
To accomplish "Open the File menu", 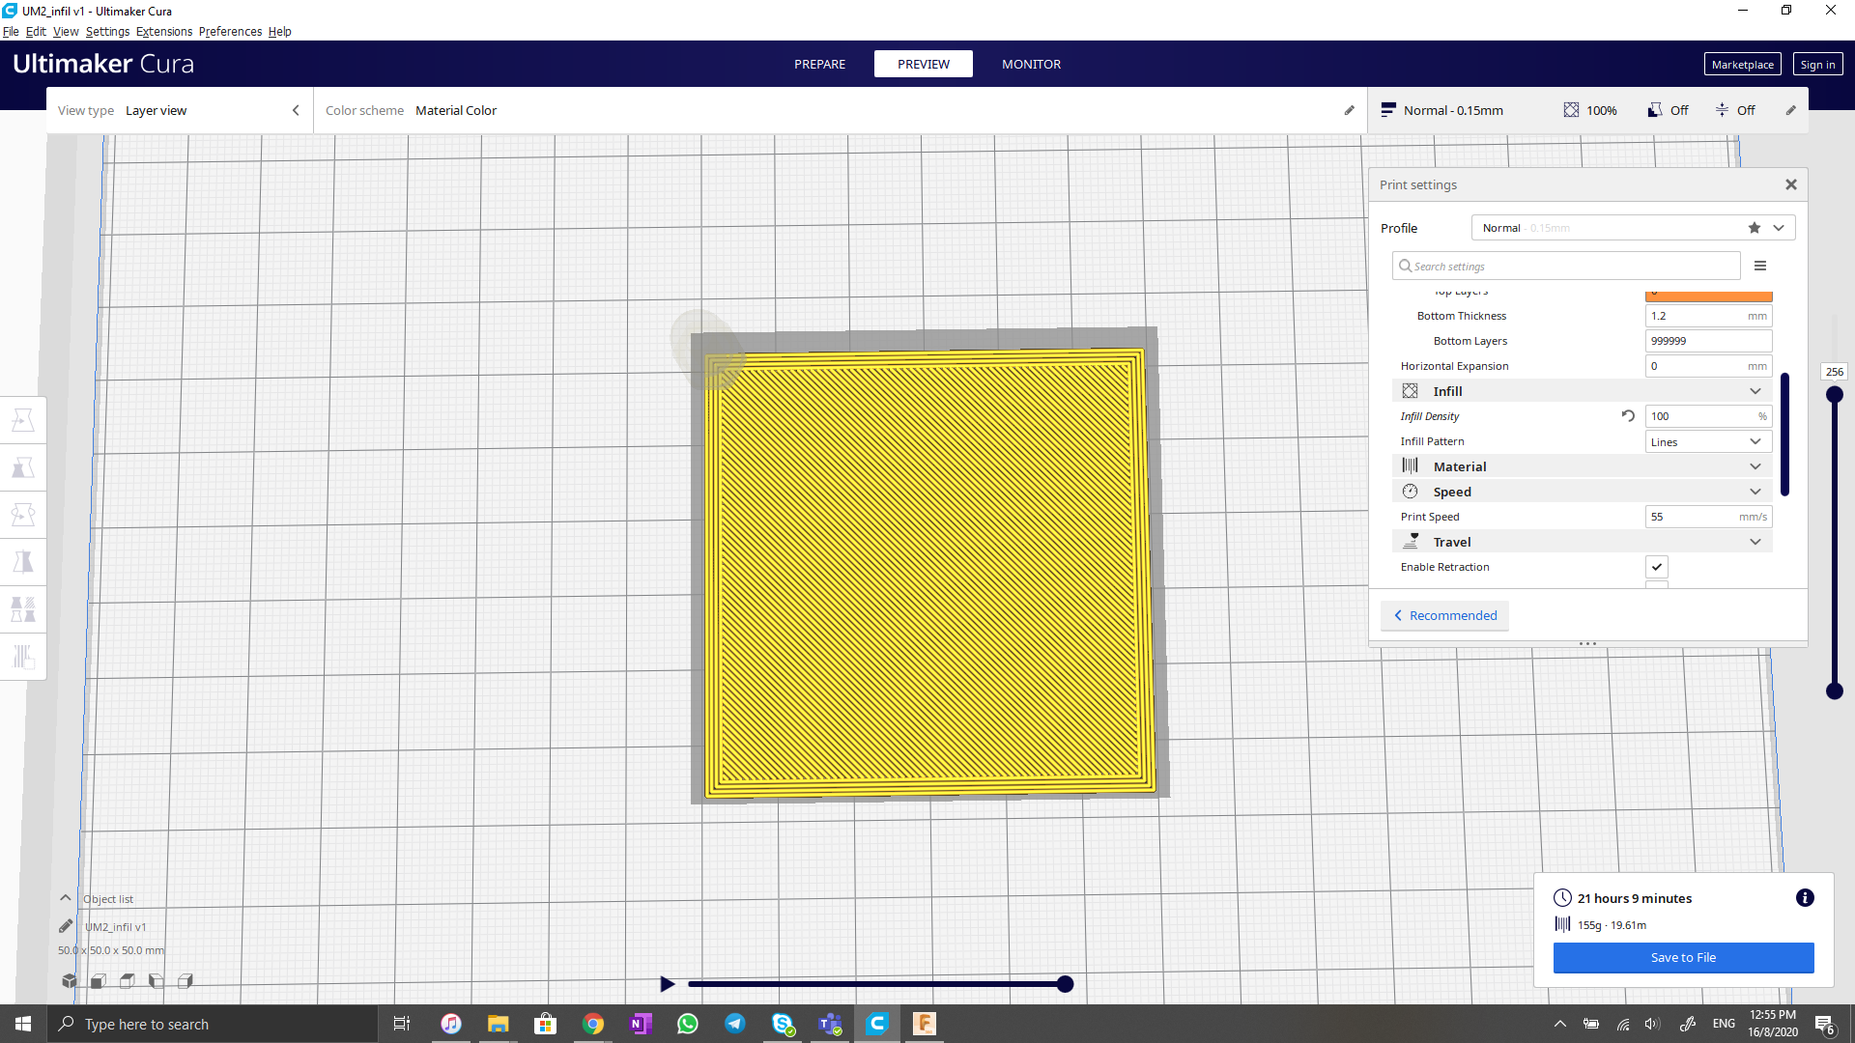I will pyautogui.click(x=11, y=32).
